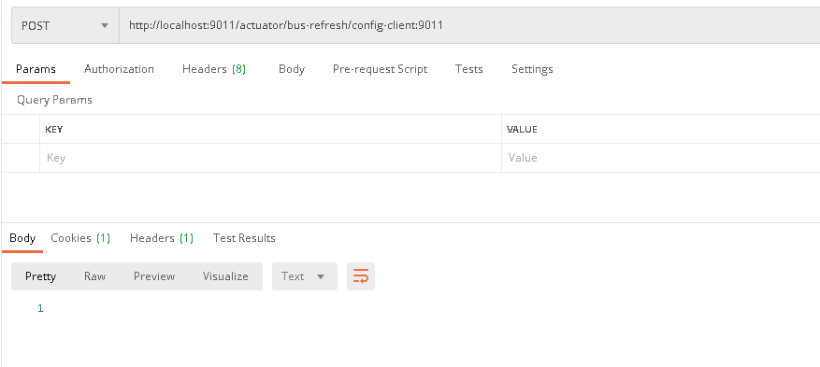Switch to the Authorization tab
This screenshot has width=820, height=367.
pos(119,69)
